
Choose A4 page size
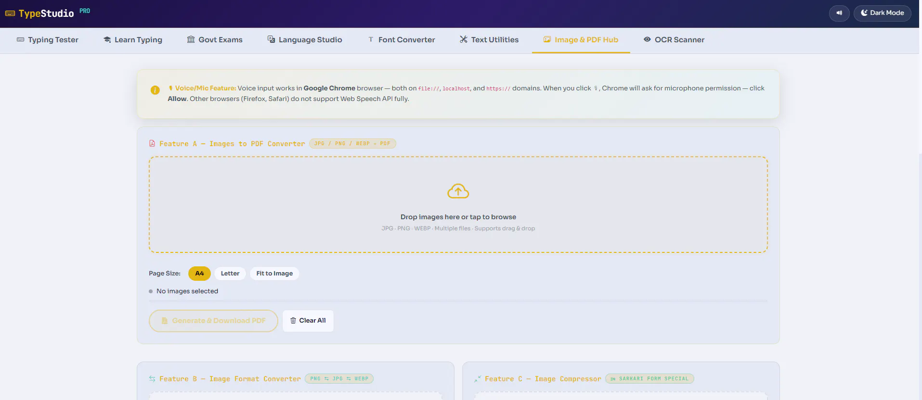coord(199,274)
